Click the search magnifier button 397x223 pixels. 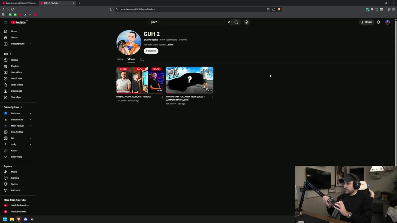tap(236, 22)
